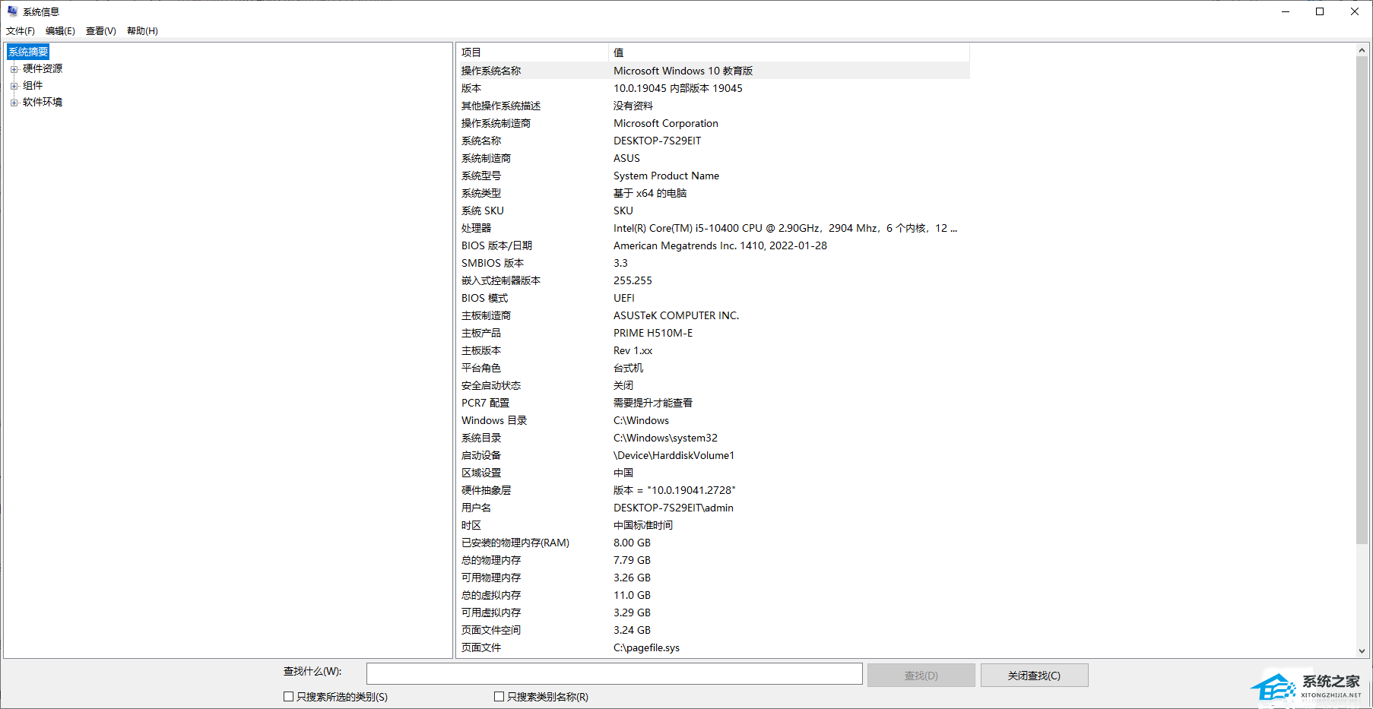Screen dimensions: 1373x709
Task: Click the scrollbar down arrow
Action: pos(1362,651)
